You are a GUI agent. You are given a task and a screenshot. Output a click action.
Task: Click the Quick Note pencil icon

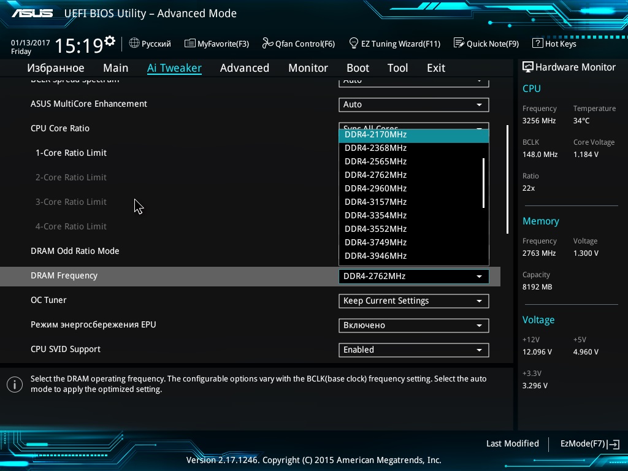click(459, 43)
